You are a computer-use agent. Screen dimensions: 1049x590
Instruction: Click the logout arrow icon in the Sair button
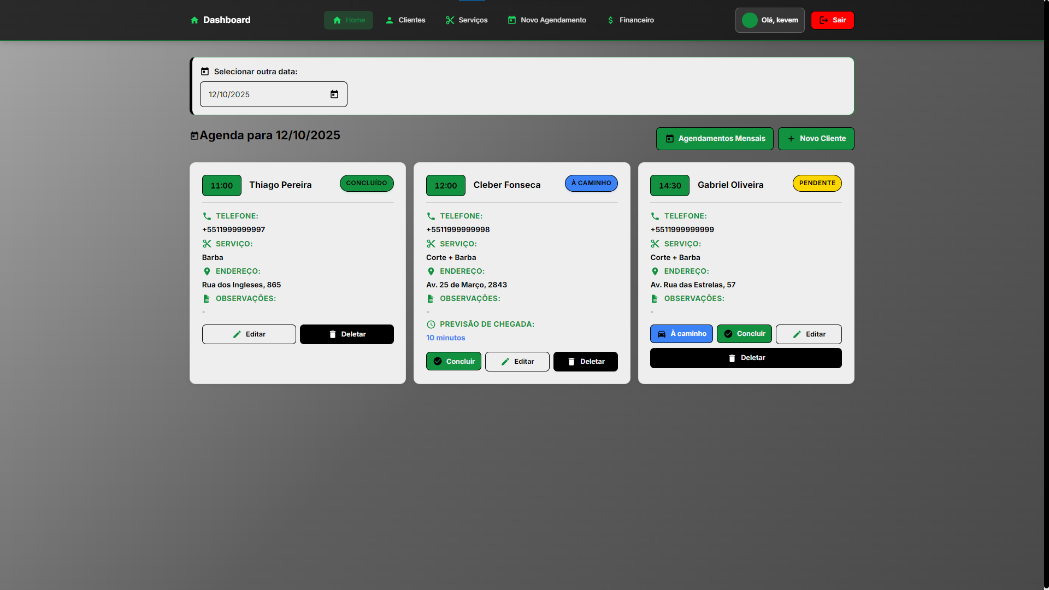tap(823, 20)
